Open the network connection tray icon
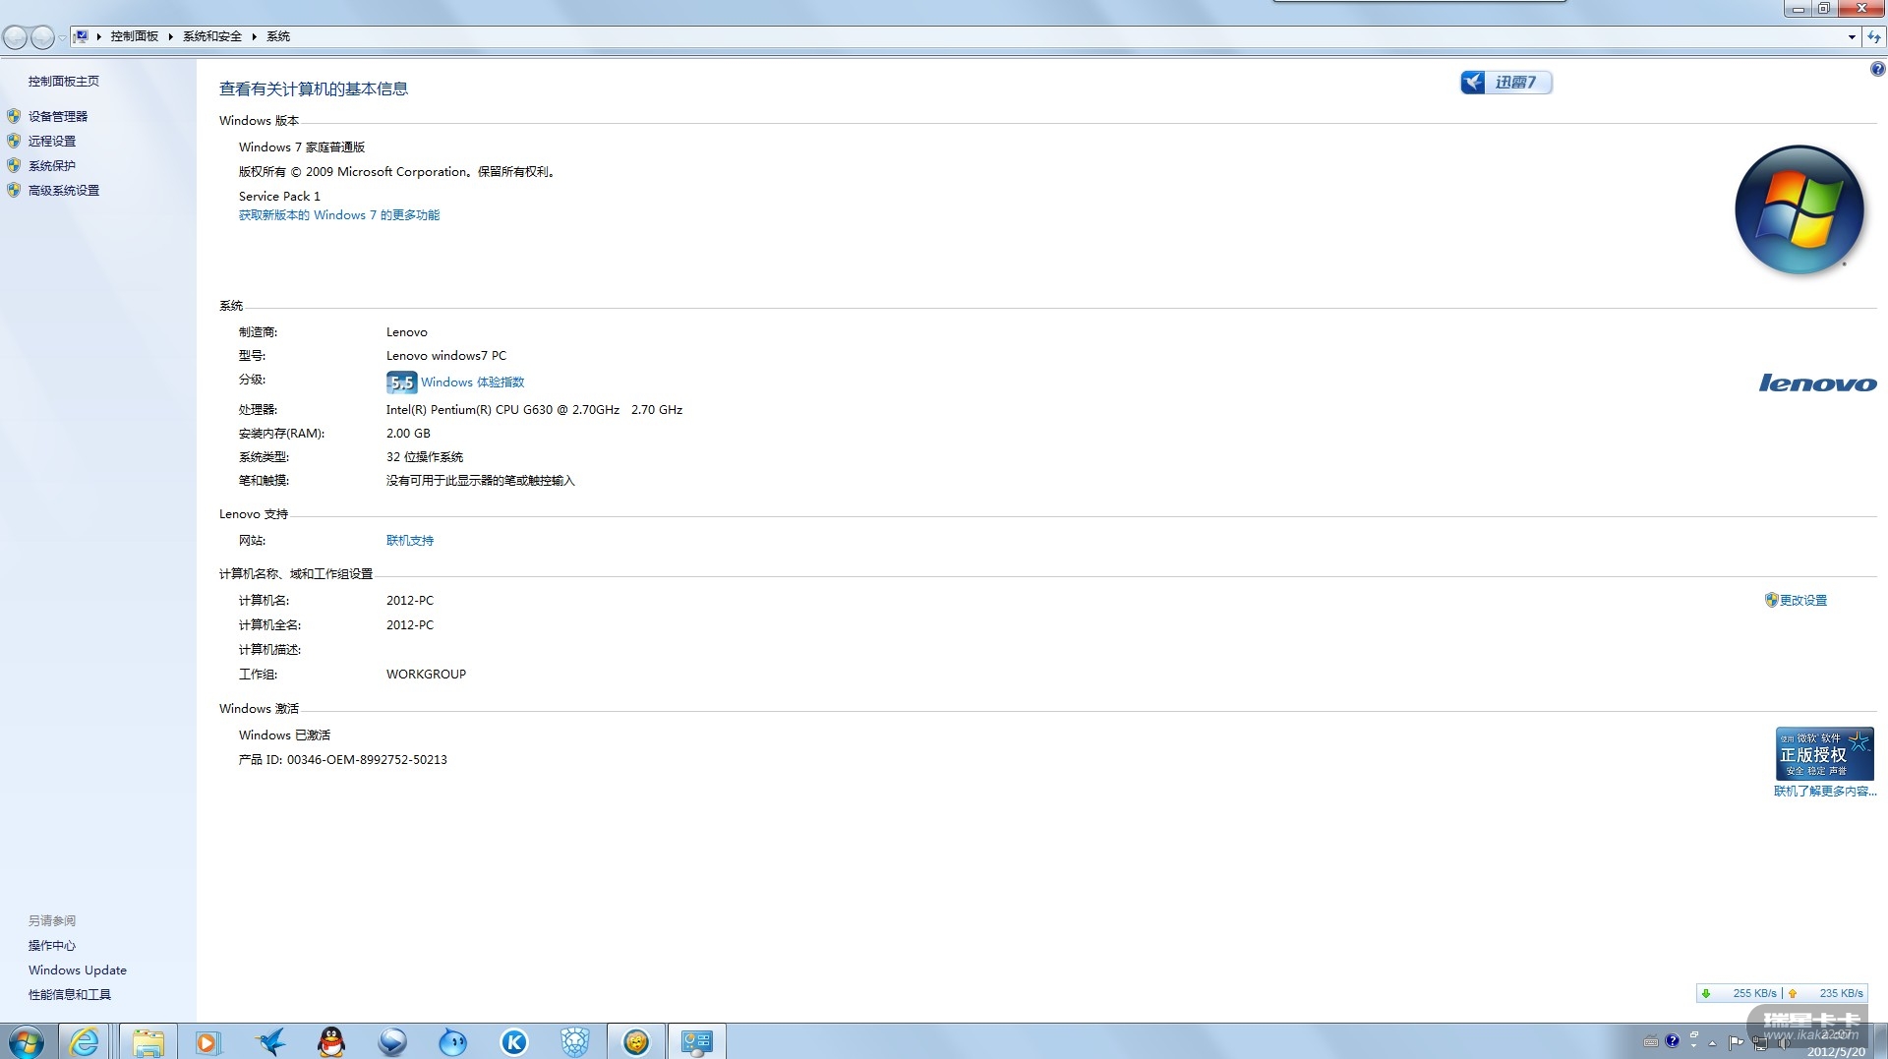The image size is (1888, 1059). (x=1760, y=1042)
